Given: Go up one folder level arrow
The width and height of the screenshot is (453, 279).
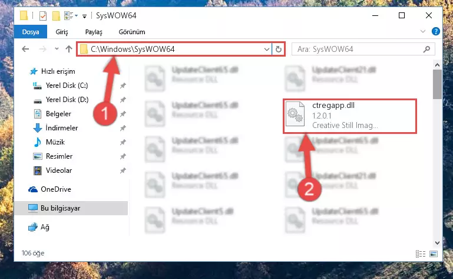Looking at the screenshot, I should click(69, 49).
